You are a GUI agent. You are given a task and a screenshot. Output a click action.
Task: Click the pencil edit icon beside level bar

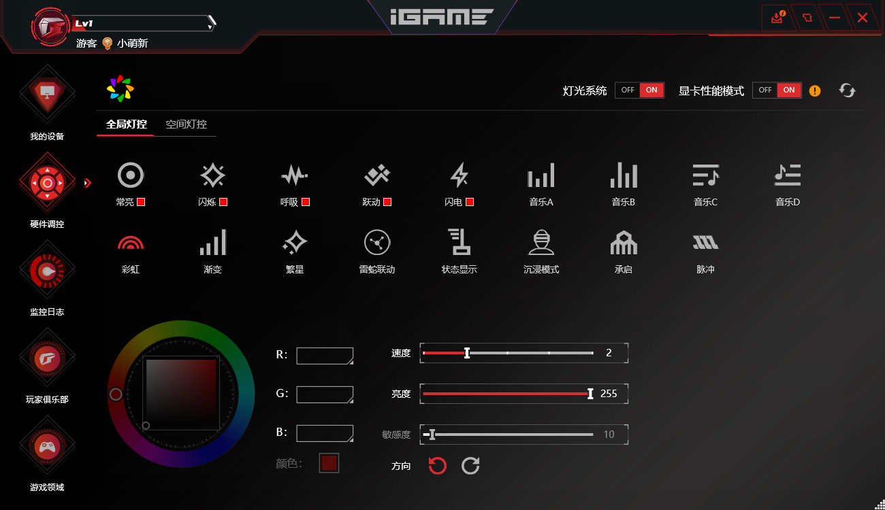pos(212,22)
